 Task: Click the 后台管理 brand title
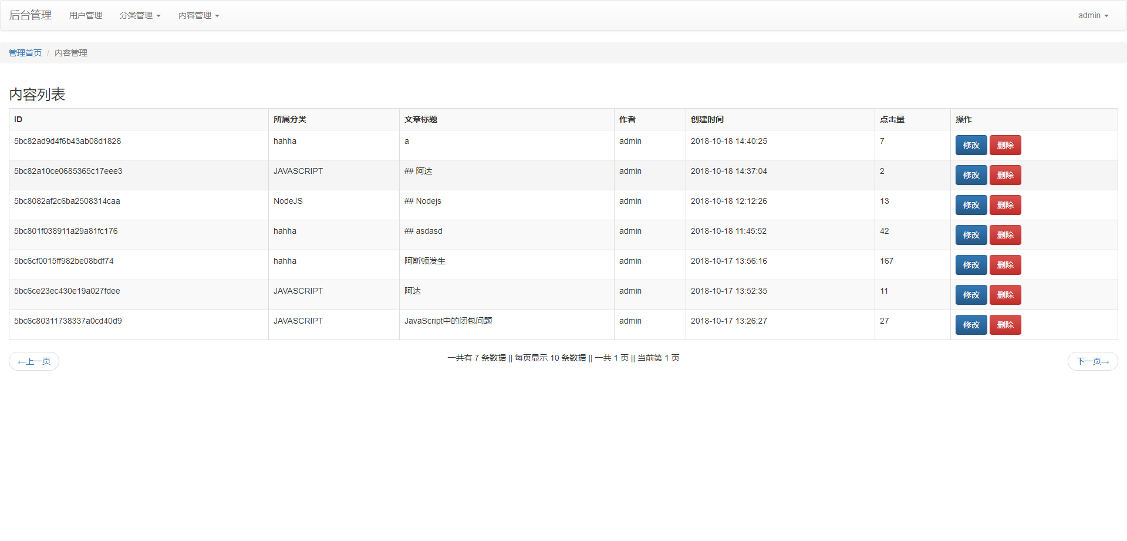(x=31, y=15)
